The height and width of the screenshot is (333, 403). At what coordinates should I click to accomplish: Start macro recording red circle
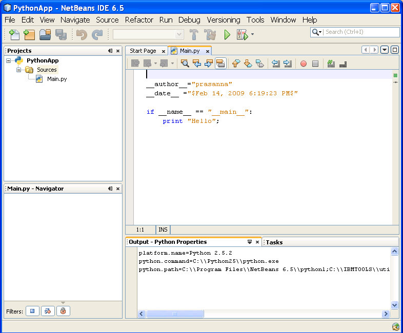304,64
